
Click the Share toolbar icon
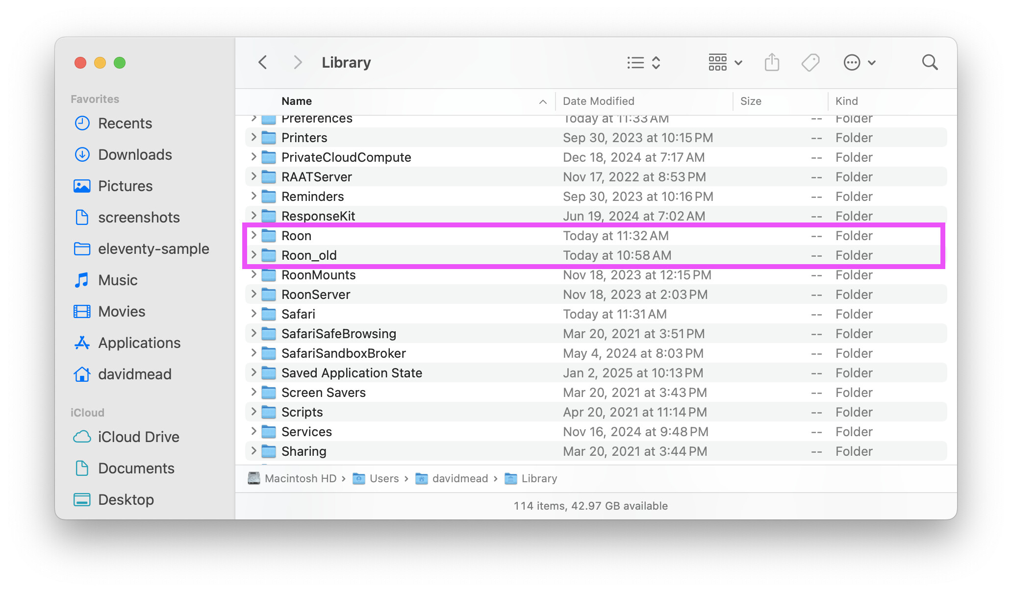click(772, 63)
